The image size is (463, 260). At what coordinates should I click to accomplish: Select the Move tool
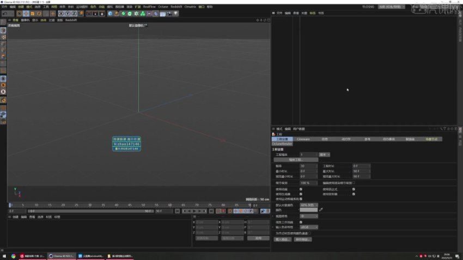pyautogui.click(x=26, y=14)
